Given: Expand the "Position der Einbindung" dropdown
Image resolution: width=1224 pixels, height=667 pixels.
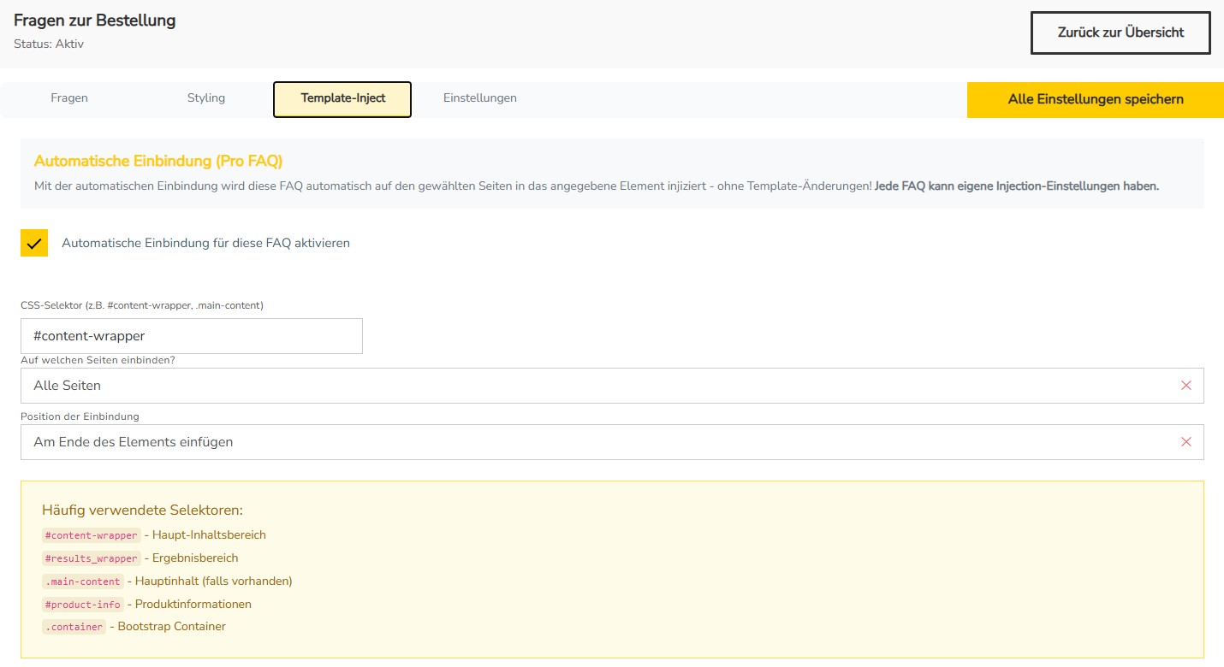Looking at the screenshot, I should pyautogui.click(x=599, y=442).
